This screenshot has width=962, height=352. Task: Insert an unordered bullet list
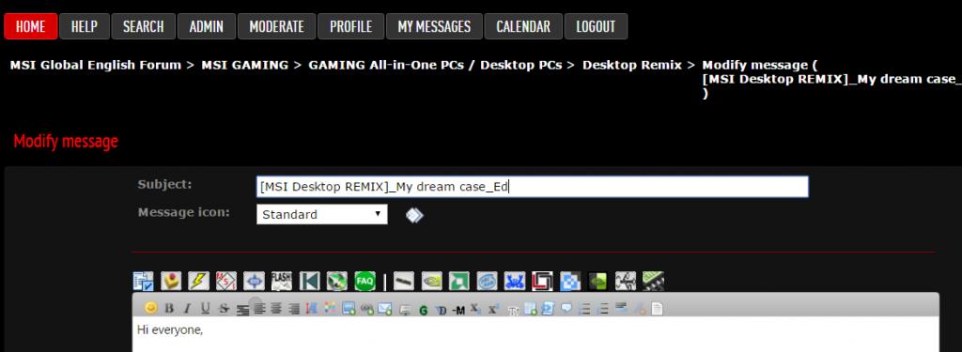(x=584, y=309)
